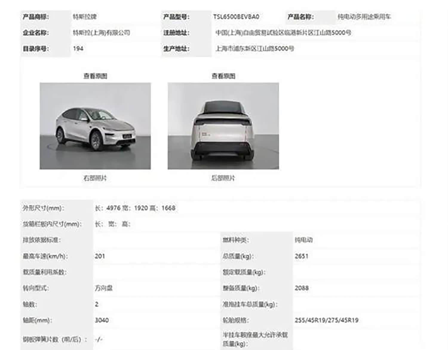Click the 特斯拉牌 trademark value
The height and width of the screenshot is (350, 448).
(85, 17)
